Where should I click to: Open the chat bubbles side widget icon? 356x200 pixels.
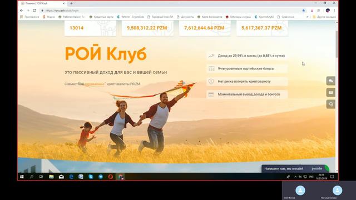coord(331,81)
